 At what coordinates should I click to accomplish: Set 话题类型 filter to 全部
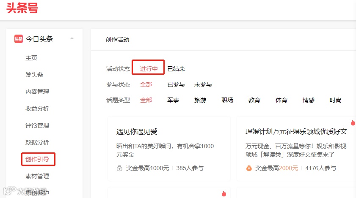point(146,100)
